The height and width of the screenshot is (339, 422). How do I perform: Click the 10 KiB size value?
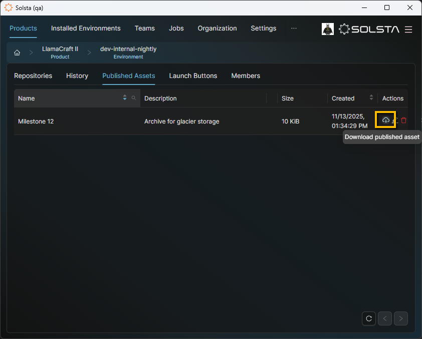pyautogui.click(x=290, y=121)
